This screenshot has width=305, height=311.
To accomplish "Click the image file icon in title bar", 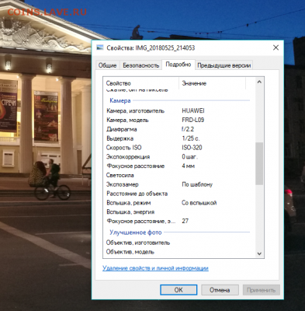I will click(99, 47).
